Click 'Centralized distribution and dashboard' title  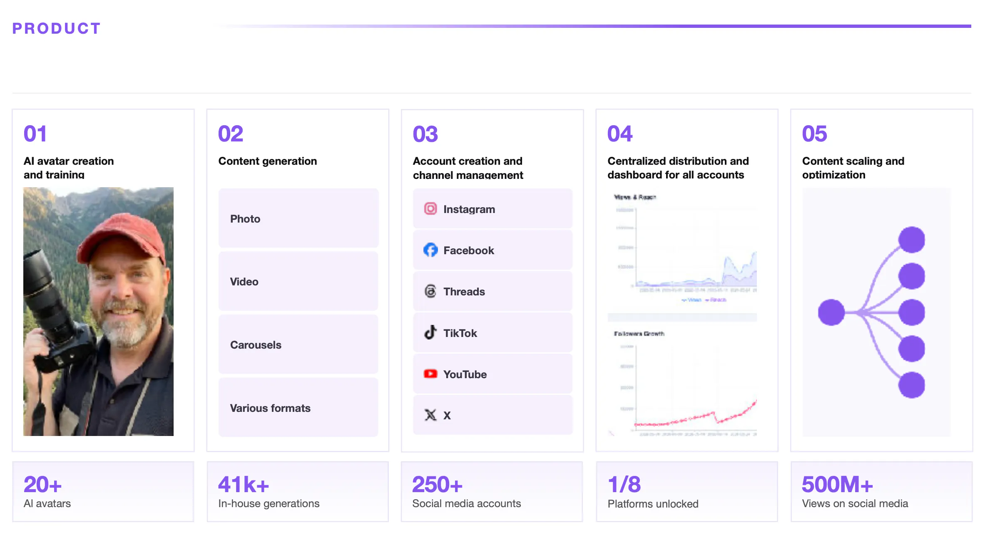pyautogui.click(x=678, y=168)
